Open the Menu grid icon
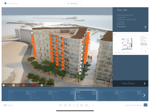This screenshot has height=112, width=150. pyautogui.click(x=5, y=105)
